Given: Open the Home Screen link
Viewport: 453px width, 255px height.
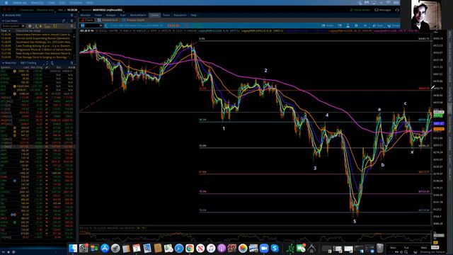Looking at the screenshot, I should click(360, 10).
